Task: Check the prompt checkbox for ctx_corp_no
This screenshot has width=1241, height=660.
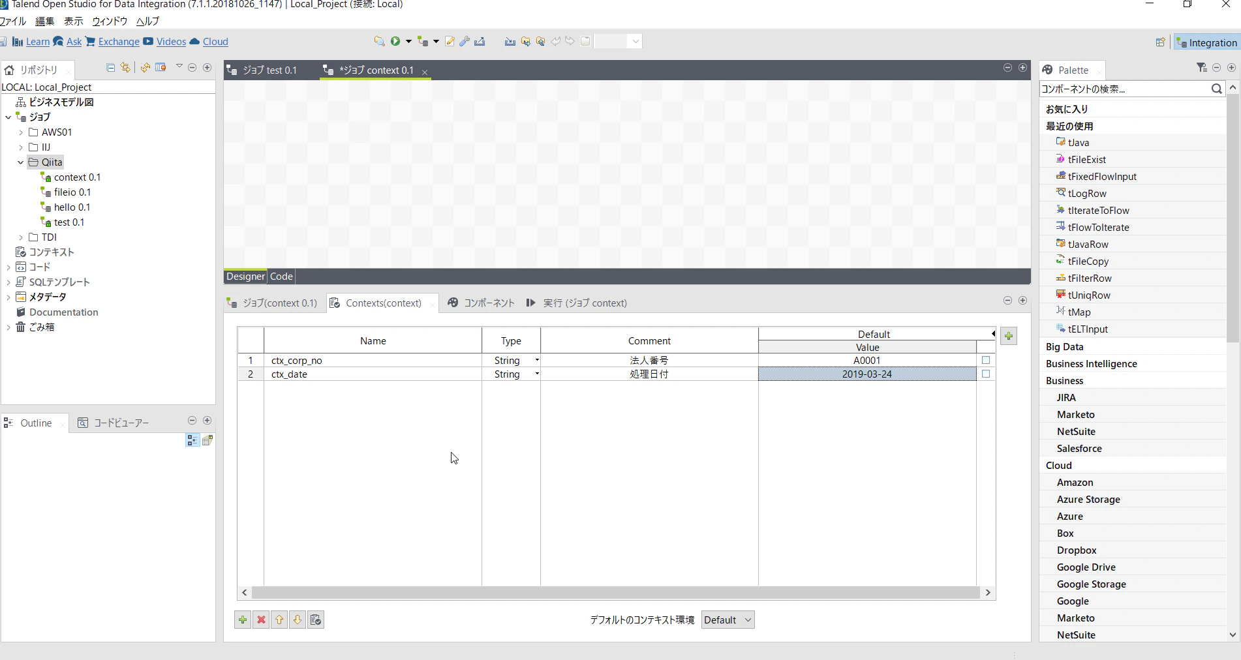Action: click(x=986, y=360)
